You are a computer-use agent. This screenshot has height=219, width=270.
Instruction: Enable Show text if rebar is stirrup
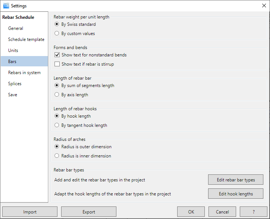pyautogui.click(x=57, y=64)
